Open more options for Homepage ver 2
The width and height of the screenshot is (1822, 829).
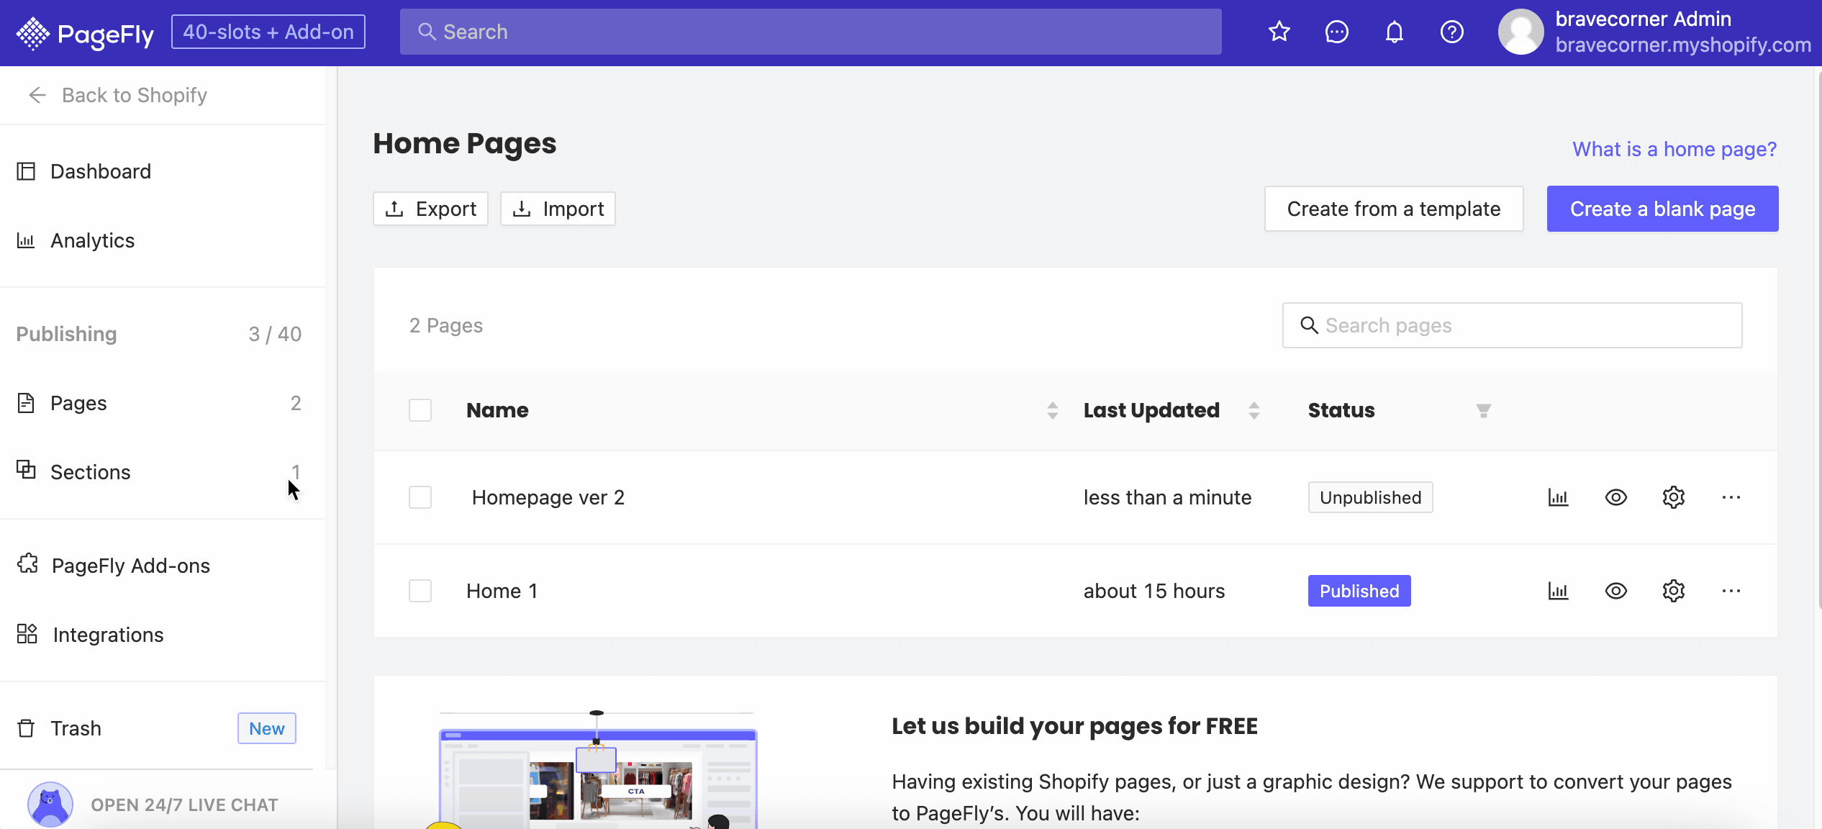point(1731,497)
